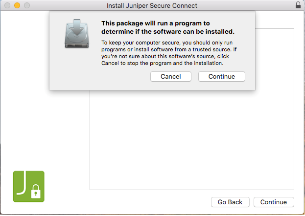The height and width of the screenshot is (216, 305).
Task: Click the Go Back button
Action: pyautogui.click(x=230, y=202)
